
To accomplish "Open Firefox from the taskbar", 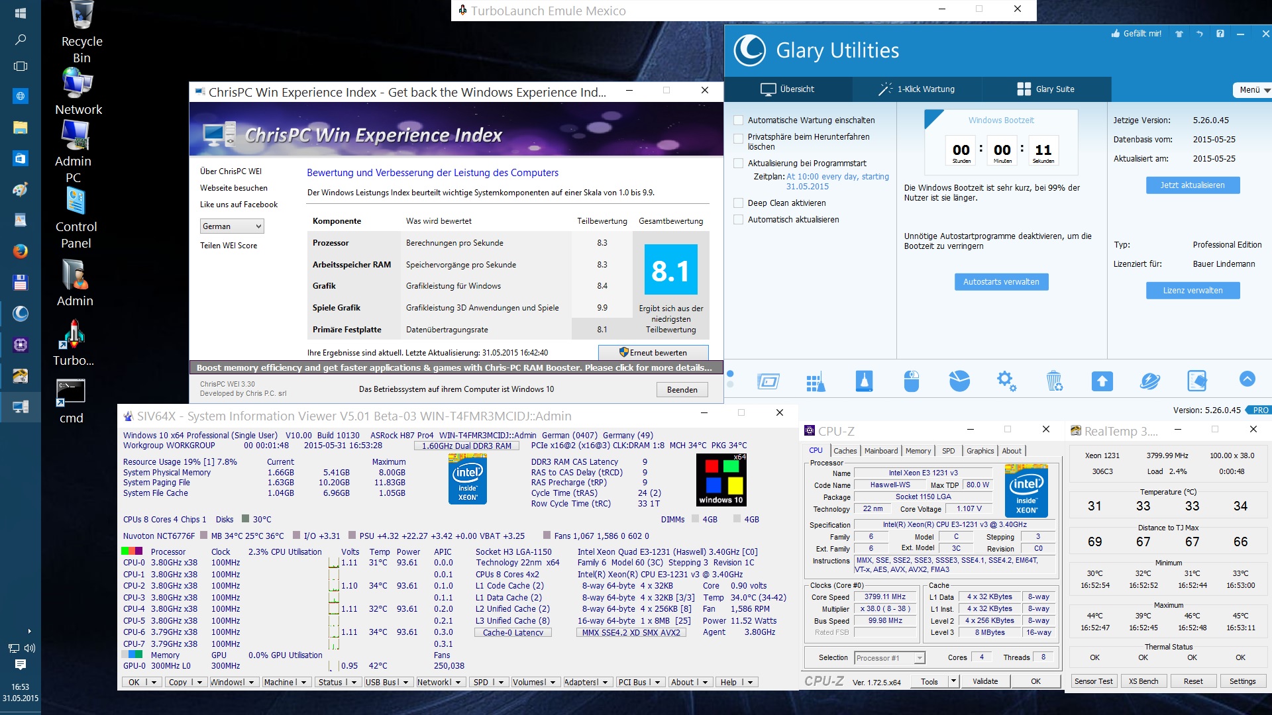I will pyautogui.click(x=20, y=252).
